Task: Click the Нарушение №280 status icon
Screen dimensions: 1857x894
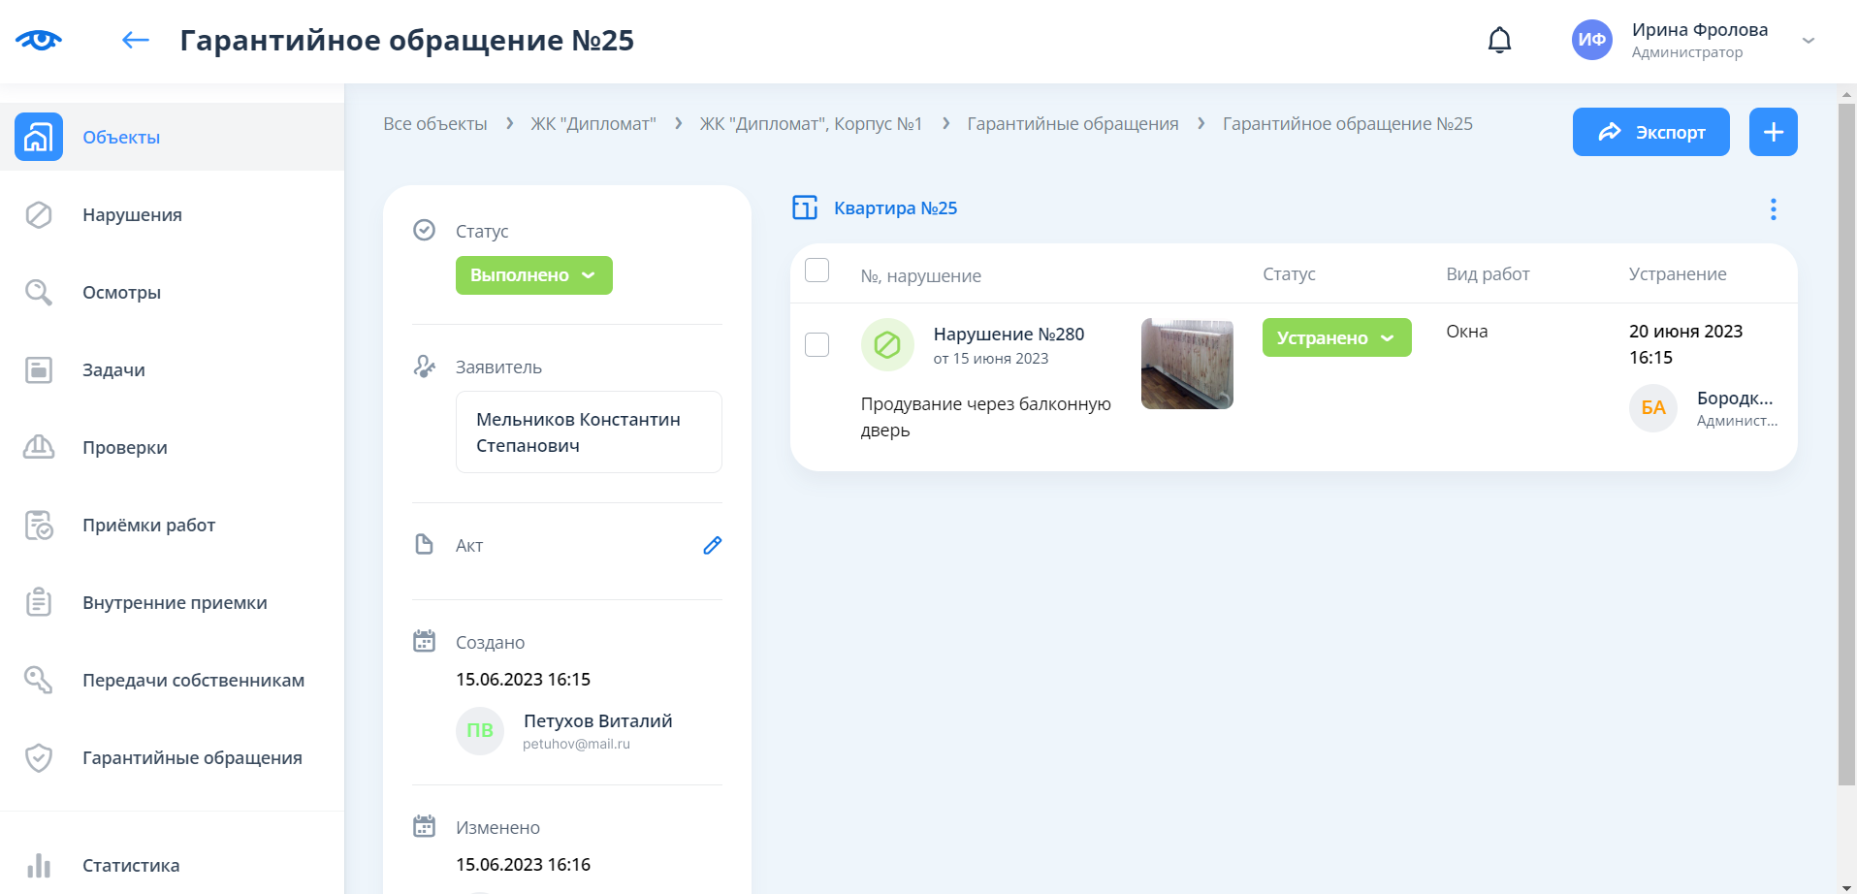Action: [886, 344]
